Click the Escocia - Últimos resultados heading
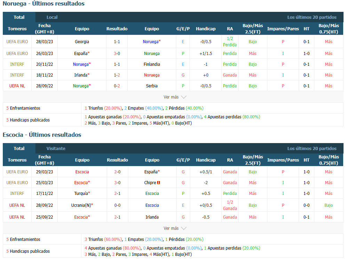Viewport: 347px width, 259px height. (42, 135)
